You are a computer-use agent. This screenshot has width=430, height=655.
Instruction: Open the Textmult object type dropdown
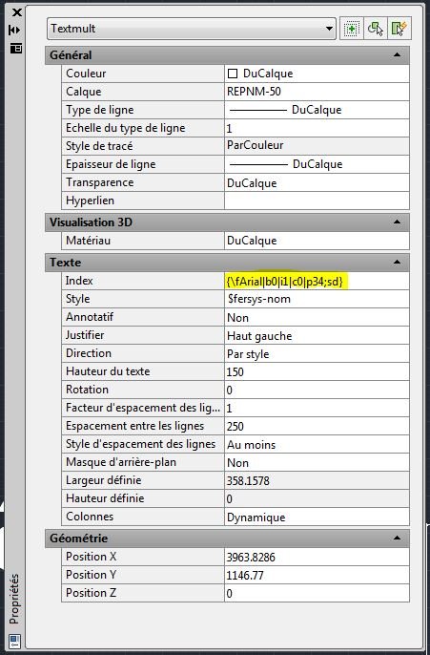[192, 29]
